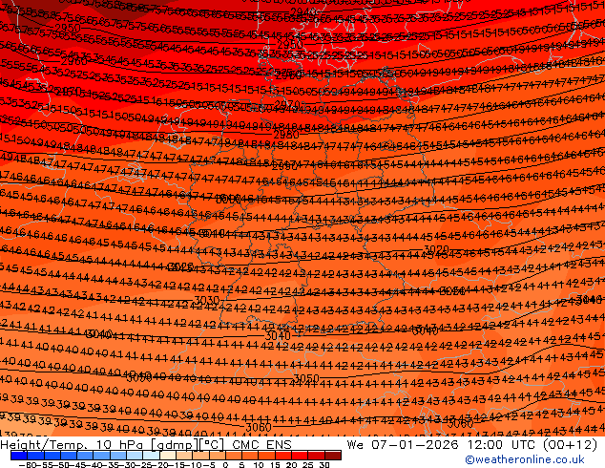This screenshot has height=468, width=605.
Task: Click the '12:00 UTC' time text
Action: point(502,445)
